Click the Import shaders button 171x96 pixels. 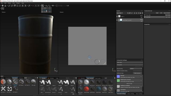(167, 13)
